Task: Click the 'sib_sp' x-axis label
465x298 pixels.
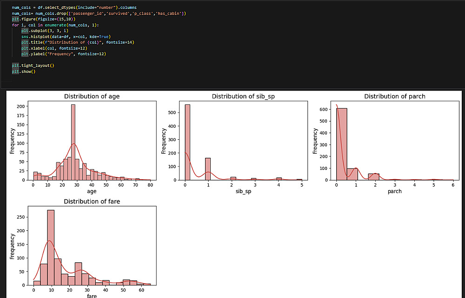Action: 243,191
